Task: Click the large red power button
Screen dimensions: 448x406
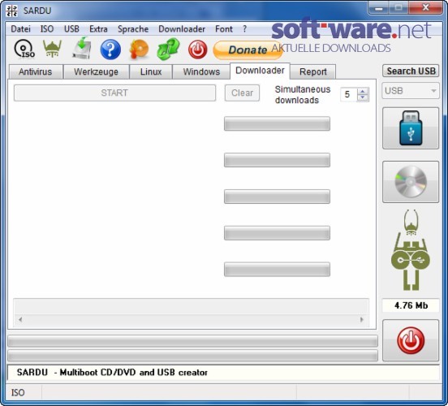Action: click(x=411, y=340)
